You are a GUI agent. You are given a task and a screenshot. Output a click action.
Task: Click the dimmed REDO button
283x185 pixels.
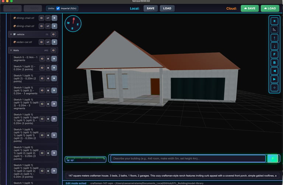point(33,8)
